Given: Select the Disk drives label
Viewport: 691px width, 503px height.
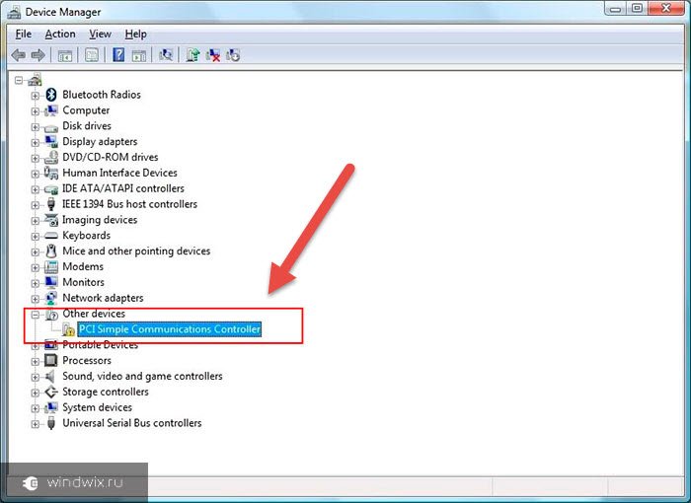Looking at the screenshot, I should 87,126.
